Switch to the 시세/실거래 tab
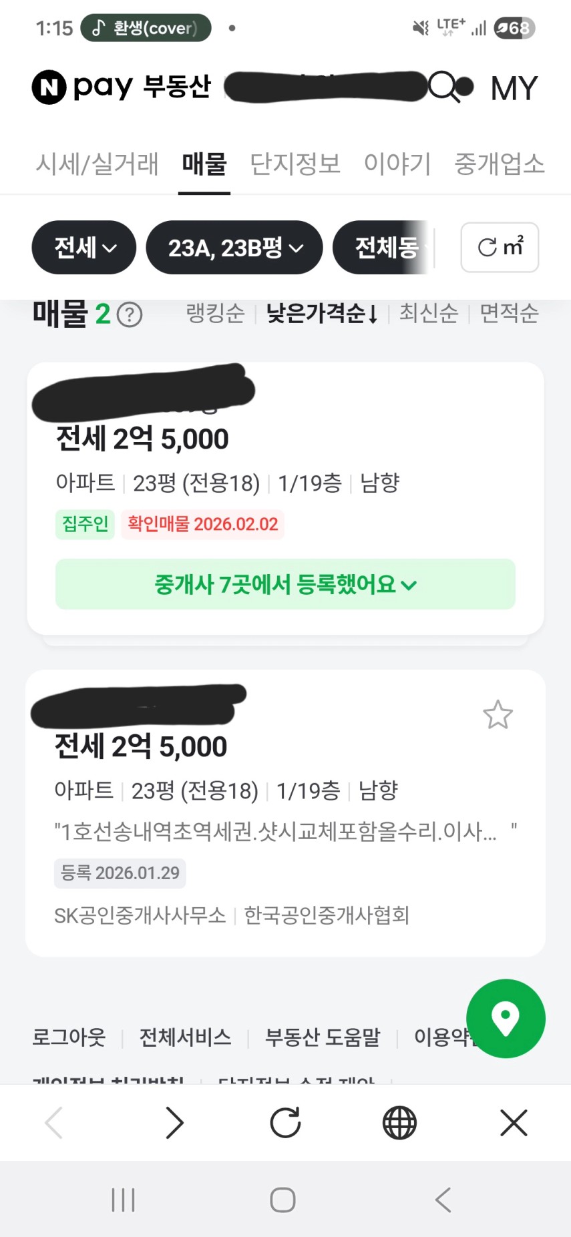 coord(97,164)
